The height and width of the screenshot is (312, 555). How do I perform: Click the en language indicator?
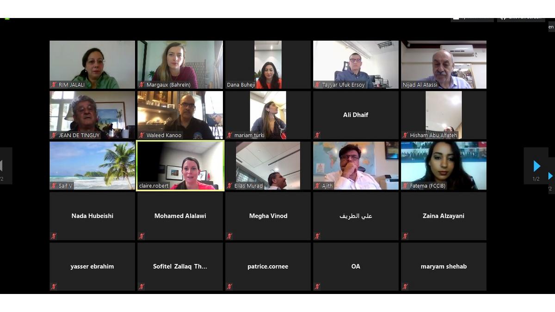tap(551, 27)
